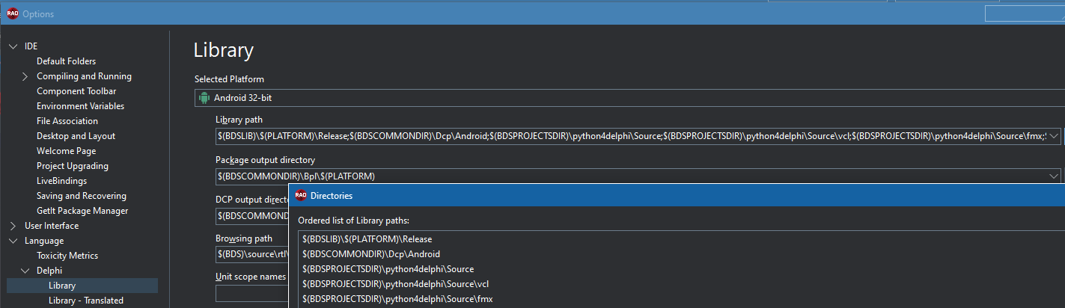Select Language tree item
The width and height of the screenshot is (1065, 308).
point(44,241)
